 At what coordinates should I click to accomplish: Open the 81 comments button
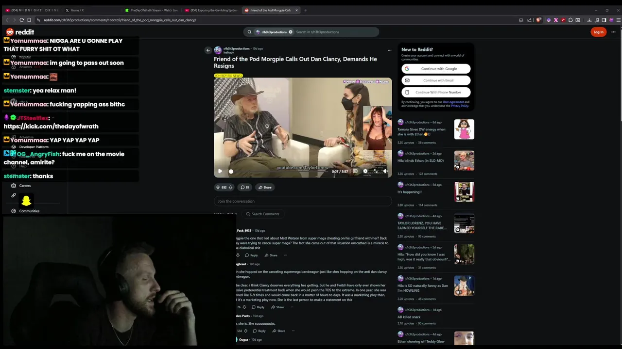[x=244, y=187]
